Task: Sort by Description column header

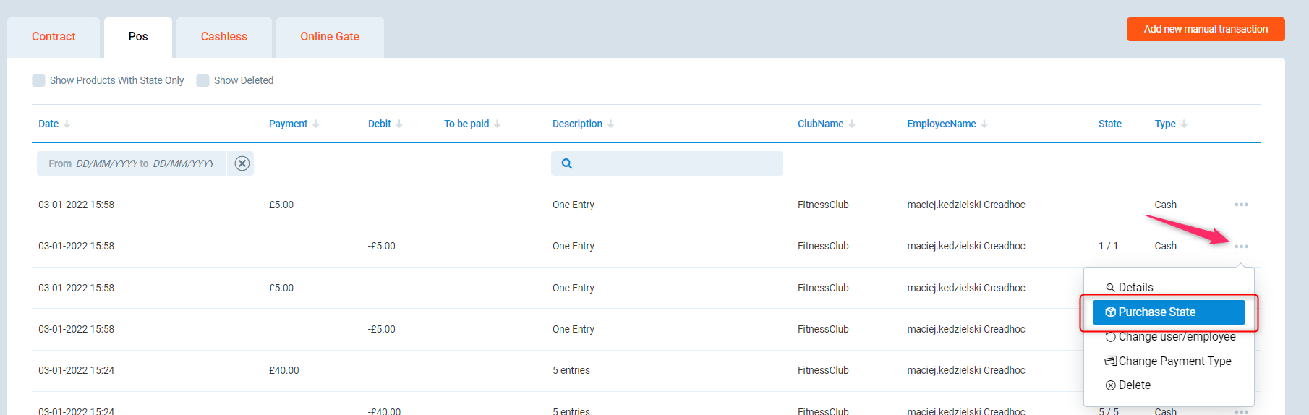Action: 577,124
